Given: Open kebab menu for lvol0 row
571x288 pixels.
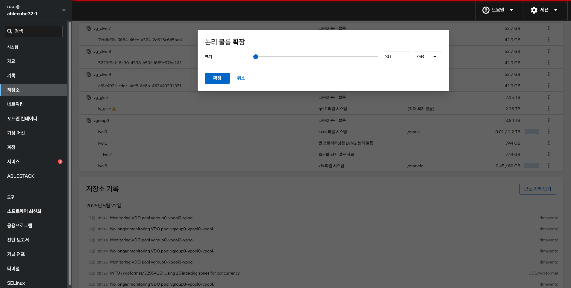Looking at the screenshot, I should [x=549, y=131].
